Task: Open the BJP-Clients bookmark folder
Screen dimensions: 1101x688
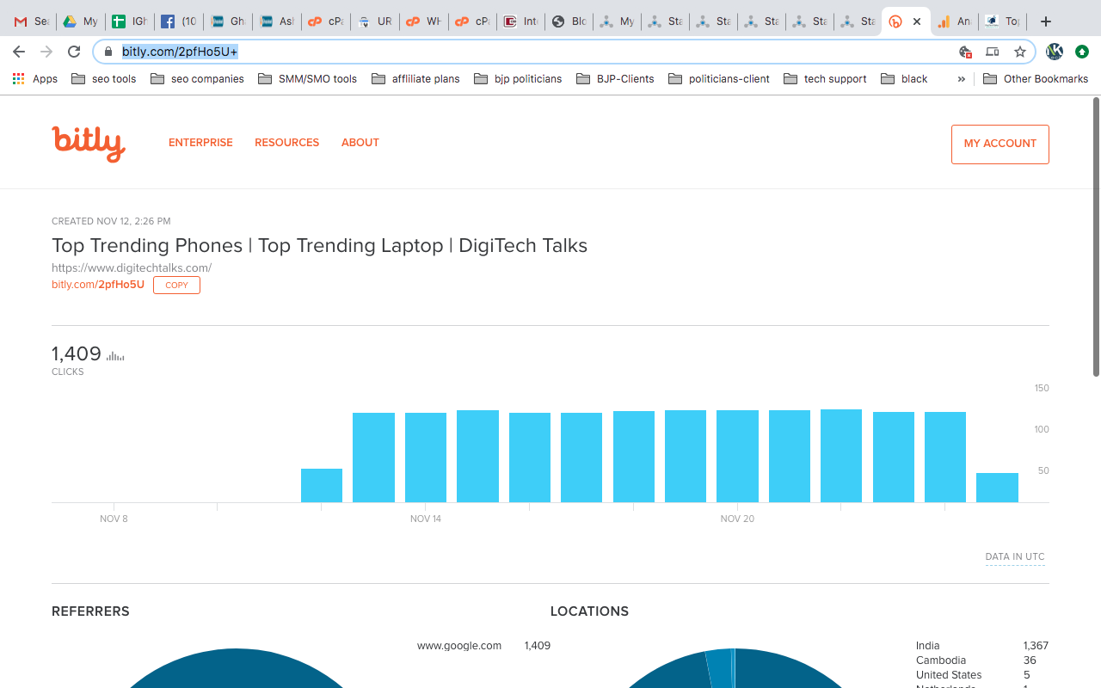Action: pos(616,78)
